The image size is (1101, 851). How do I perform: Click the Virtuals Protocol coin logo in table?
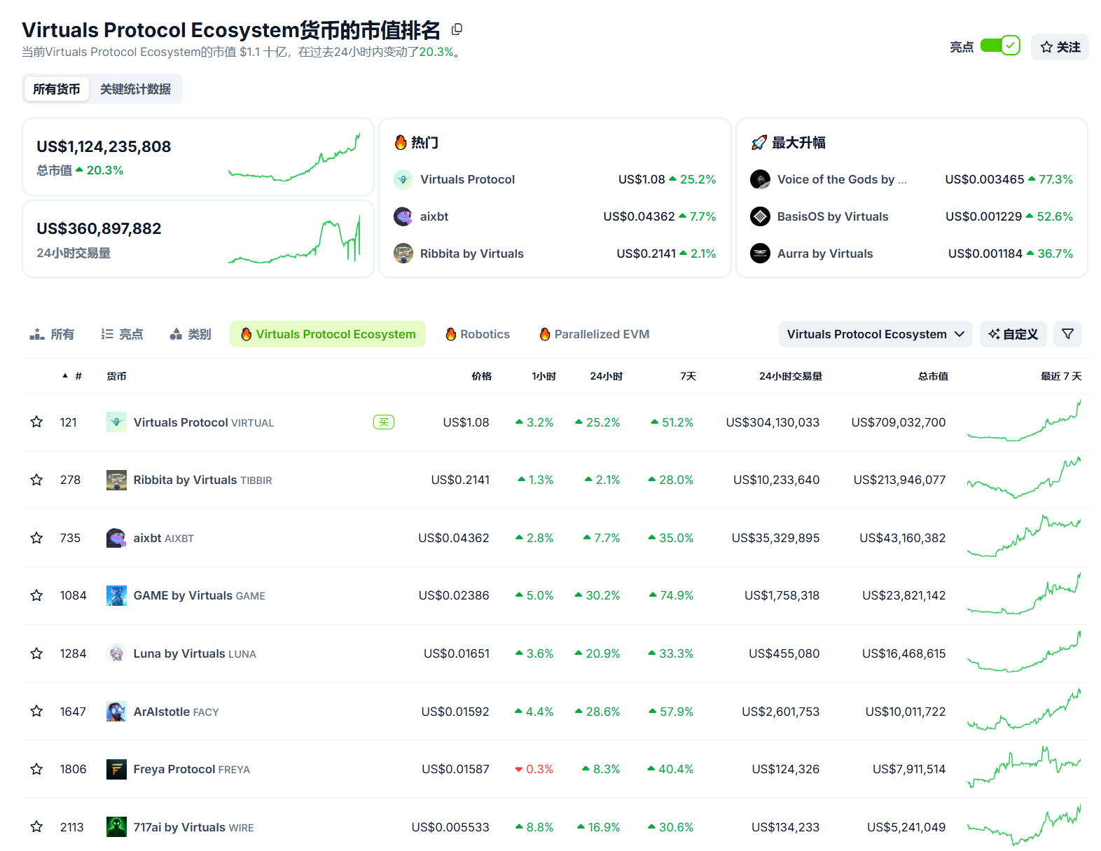tap(116, 422)
